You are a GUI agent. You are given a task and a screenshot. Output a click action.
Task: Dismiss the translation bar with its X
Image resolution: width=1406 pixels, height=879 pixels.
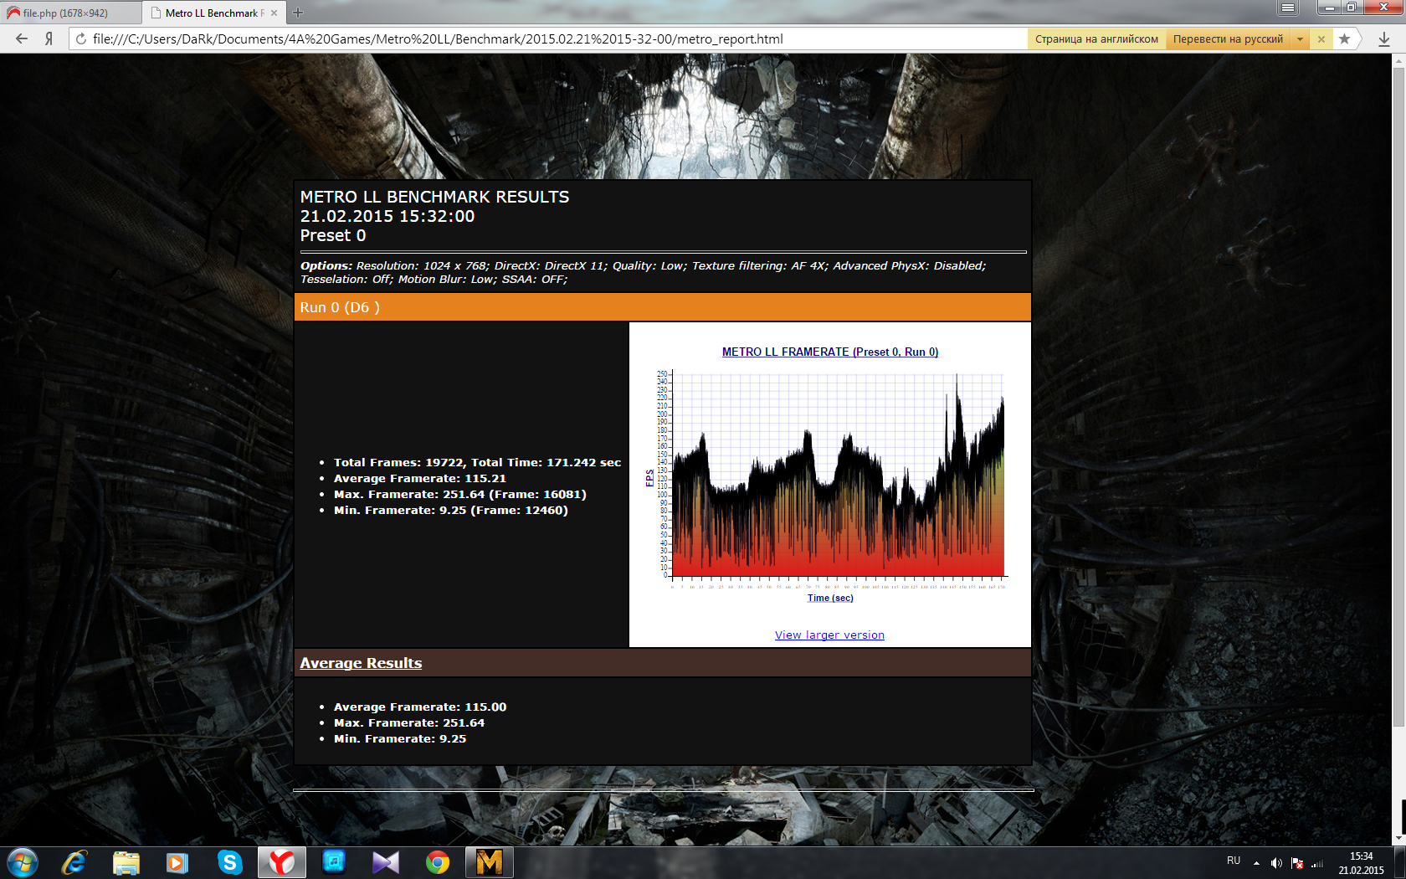(1321, 39)
